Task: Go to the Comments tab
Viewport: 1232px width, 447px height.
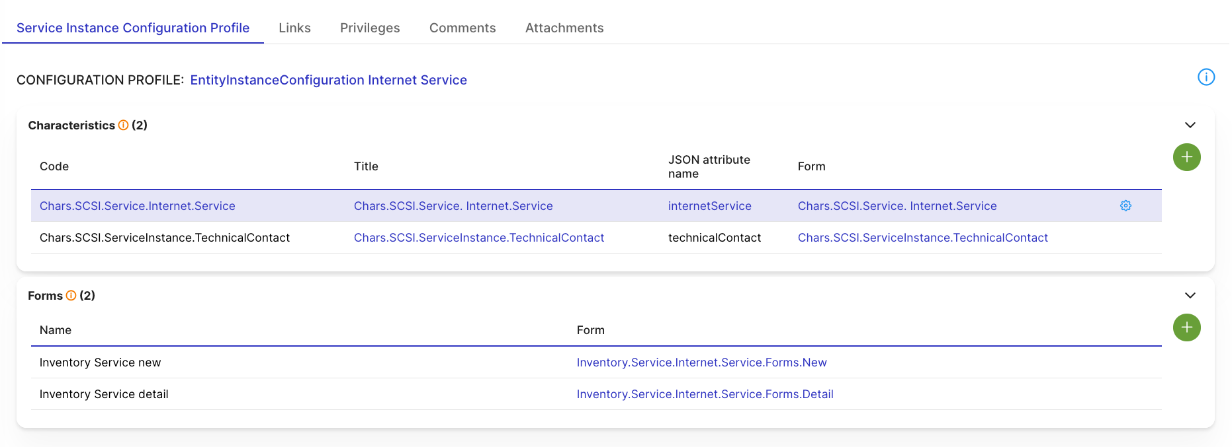Action: pyautogui.click(x=462, y=28)
